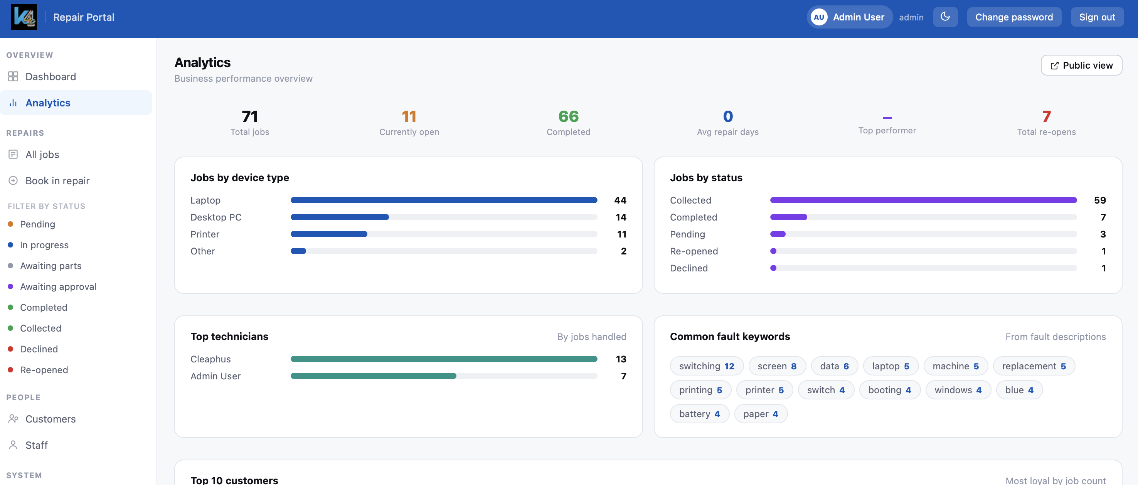Click the Repair Portal title
This screenshot has height=485, width=1138.
pos(84,17)
